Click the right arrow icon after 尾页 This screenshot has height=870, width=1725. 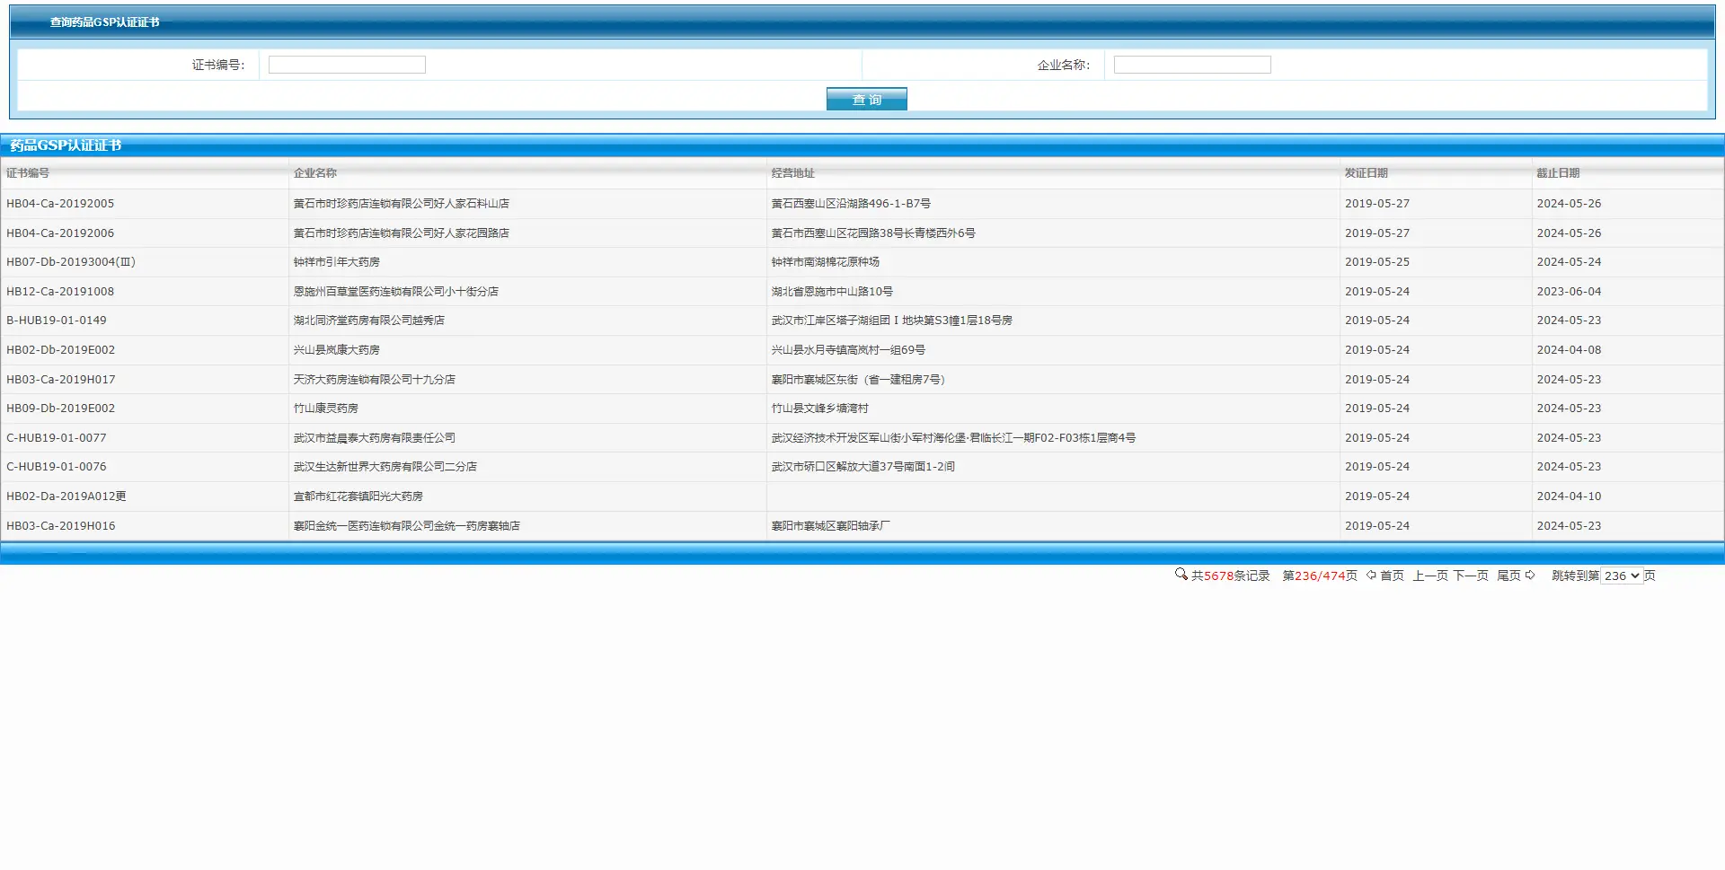[x=1530, y=576]
